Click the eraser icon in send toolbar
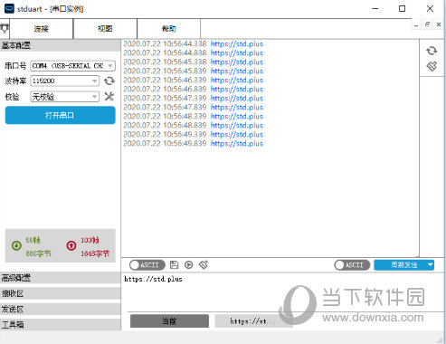The height and width of the screenshot is (344, 446). tap(204, 264)
